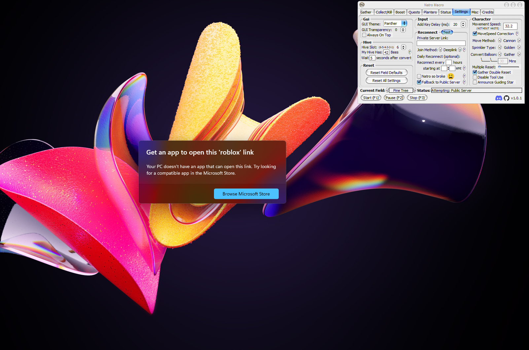Image resolution: width=529 pixels, height=350 pixels.
Task: Click the Movement Speed input box
Action: (x=510, y=26)
